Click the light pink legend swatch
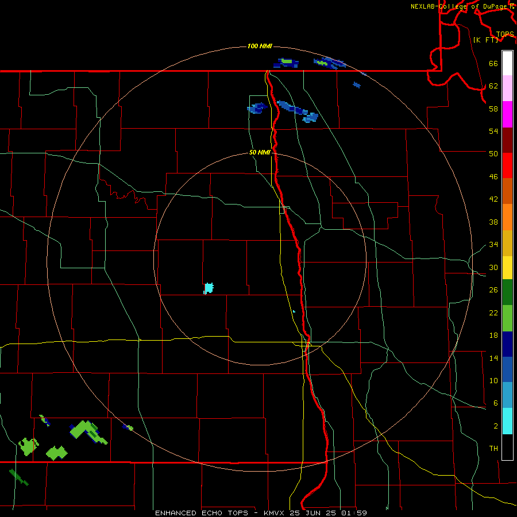This screenshot has width=517, height=517. pyautogui.click(x=507, y=88)
